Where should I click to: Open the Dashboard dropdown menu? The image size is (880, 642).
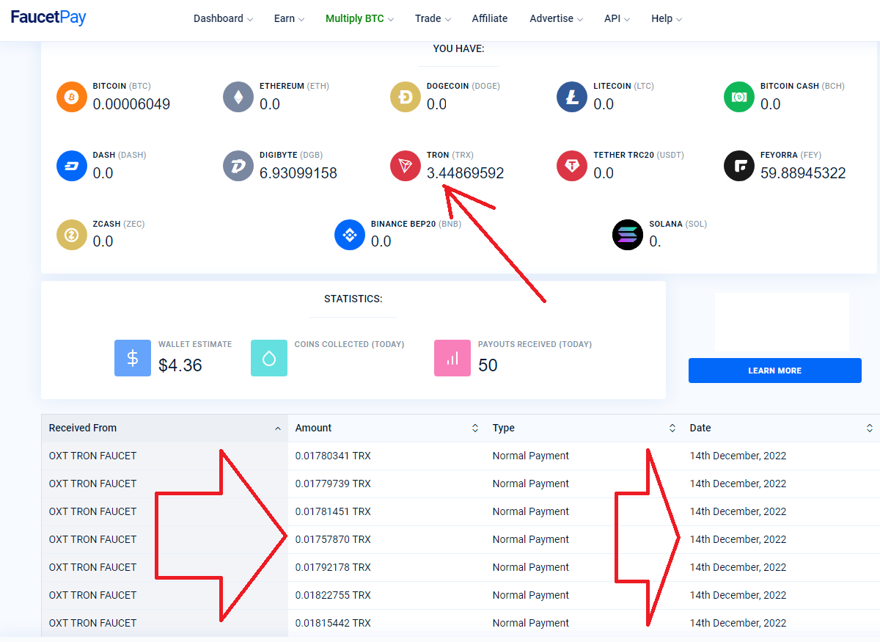tap(223, 18)
